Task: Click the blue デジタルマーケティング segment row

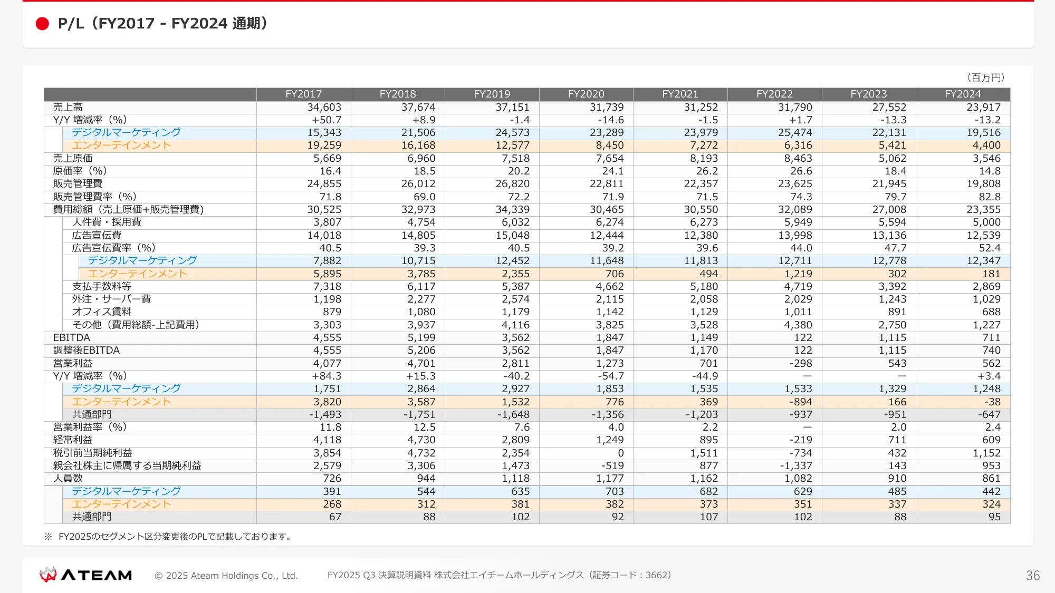Action: (x=124, y=132)
